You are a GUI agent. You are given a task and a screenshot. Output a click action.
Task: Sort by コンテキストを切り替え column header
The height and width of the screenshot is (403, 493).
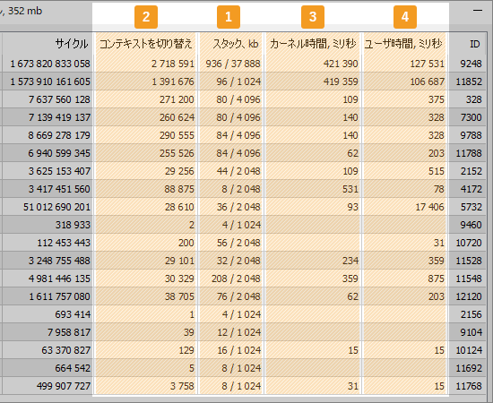click(145, 43)
